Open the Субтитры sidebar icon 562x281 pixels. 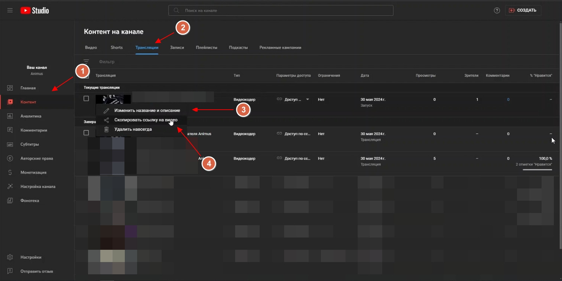[10, 144]
